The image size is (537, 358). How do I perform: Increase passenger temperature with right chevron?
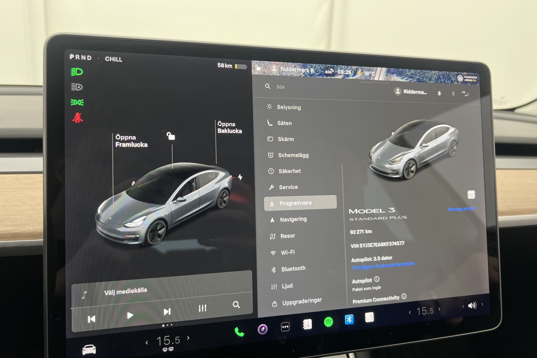click(x=439, y=309)
